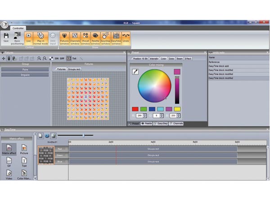Select the mouse selection tool
The image size is (270, 203).
pos(9,59)
